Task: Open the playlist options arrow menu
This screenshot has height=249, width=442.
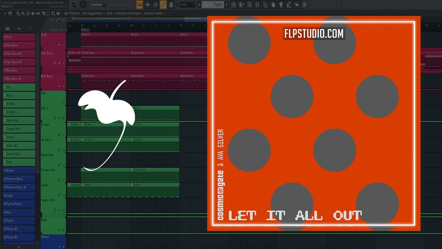Action: point(5,13)
